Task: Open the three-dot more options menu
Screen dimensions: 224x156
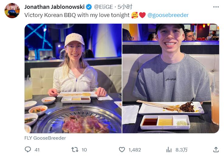Action: pos(216,7)
